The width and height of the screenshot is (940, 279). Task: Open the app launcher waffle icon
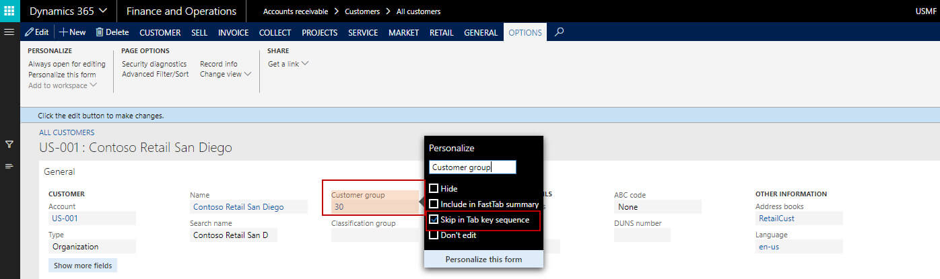[x=9, y=11]
